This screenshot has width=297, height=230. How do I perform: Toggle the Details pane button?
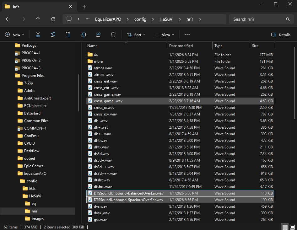tap(281, 35)
